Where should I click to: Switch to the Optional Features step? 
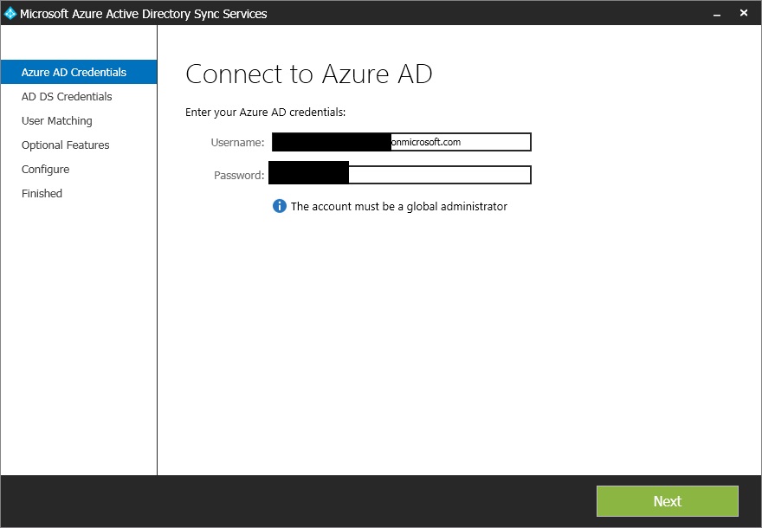66,145
